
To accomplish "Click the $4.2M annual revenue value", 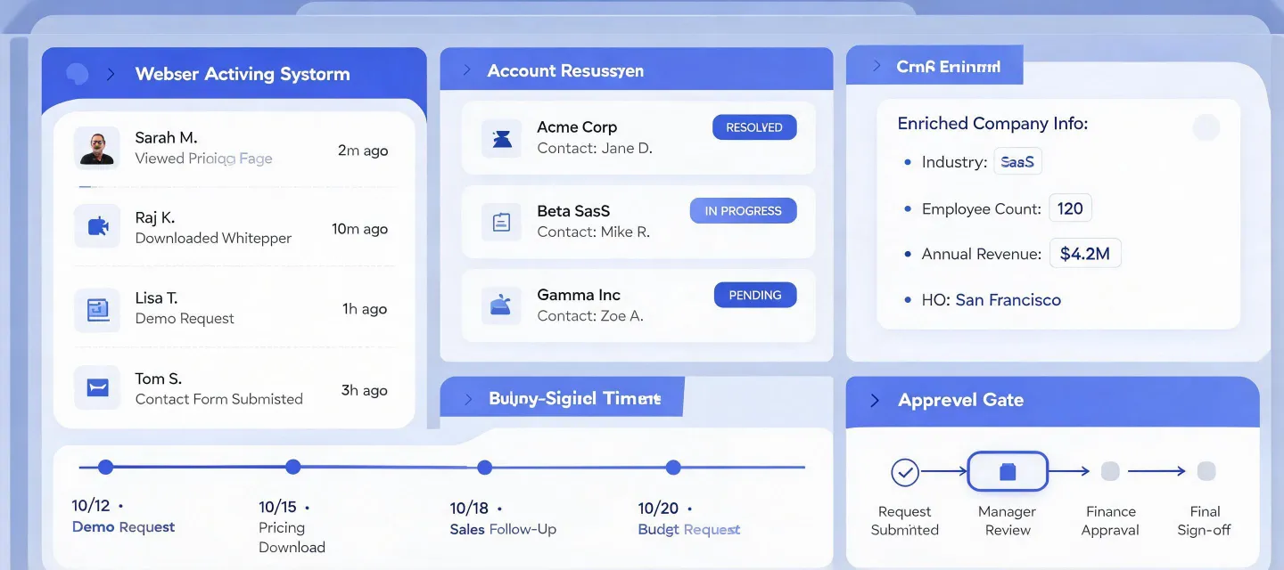I will [x=1085, y=254].
